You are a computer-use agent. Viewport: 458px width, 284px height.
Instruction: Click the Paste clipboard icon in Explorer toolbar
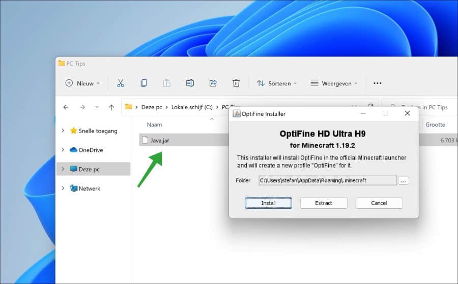[x=167, y=83]
